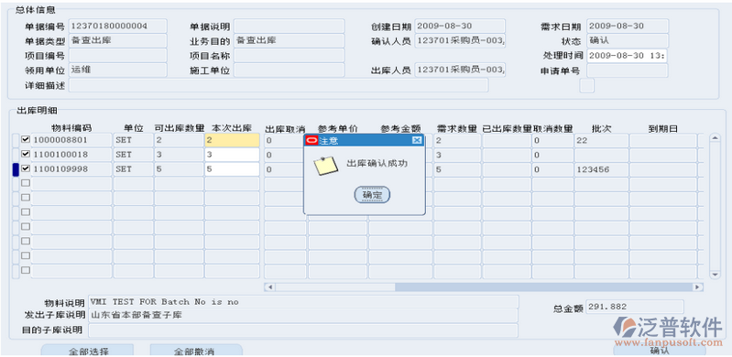Image resolution: width=732 pixels, height=357 pixels.
Task: Uncheck the checkbox for item 1000008801
Action: click(26, 139)
